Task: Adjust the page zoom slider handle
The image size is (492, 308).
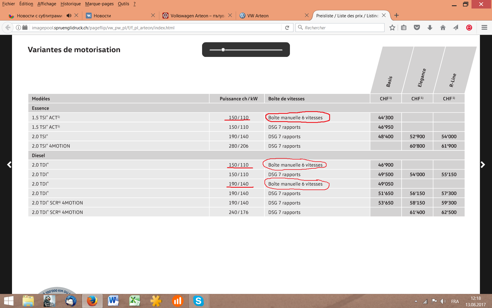Action: click(x=223, y=50)
